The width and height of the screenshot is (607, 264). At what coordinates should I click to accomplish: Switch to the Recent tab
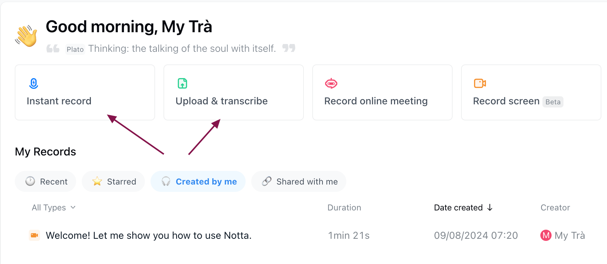(46, 181)
